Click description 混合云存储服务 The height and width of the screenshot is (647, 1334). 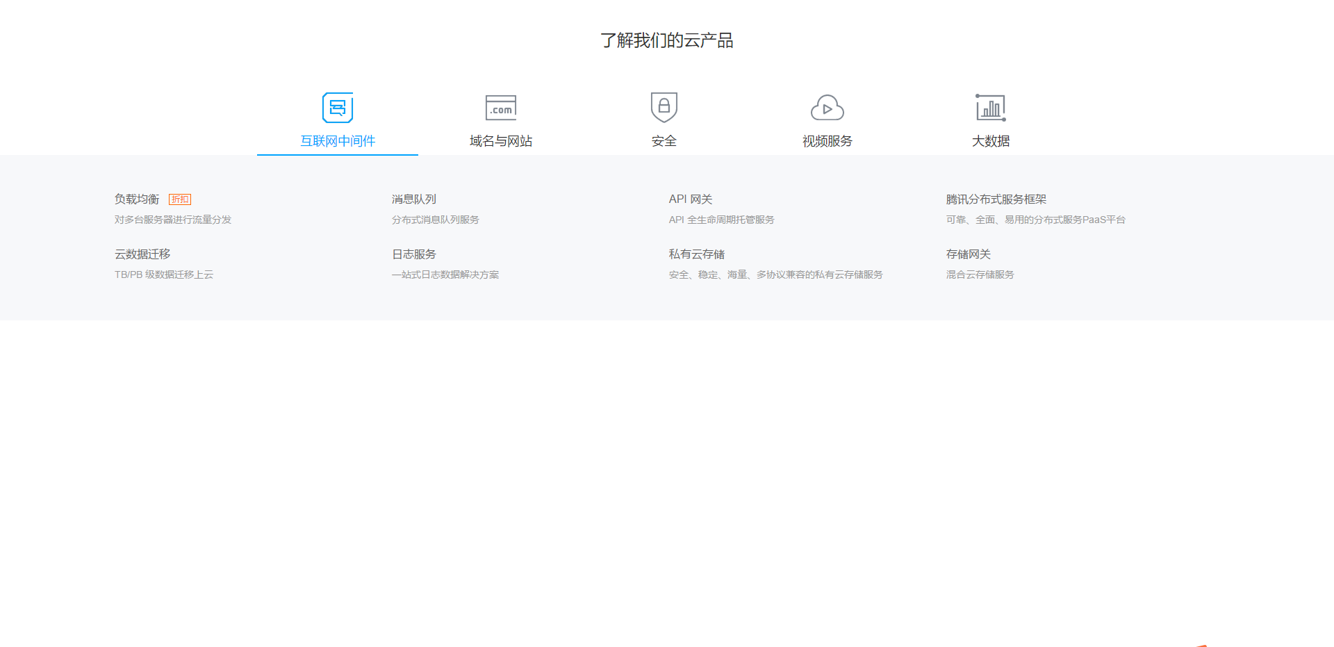click(x=980, y=275)
